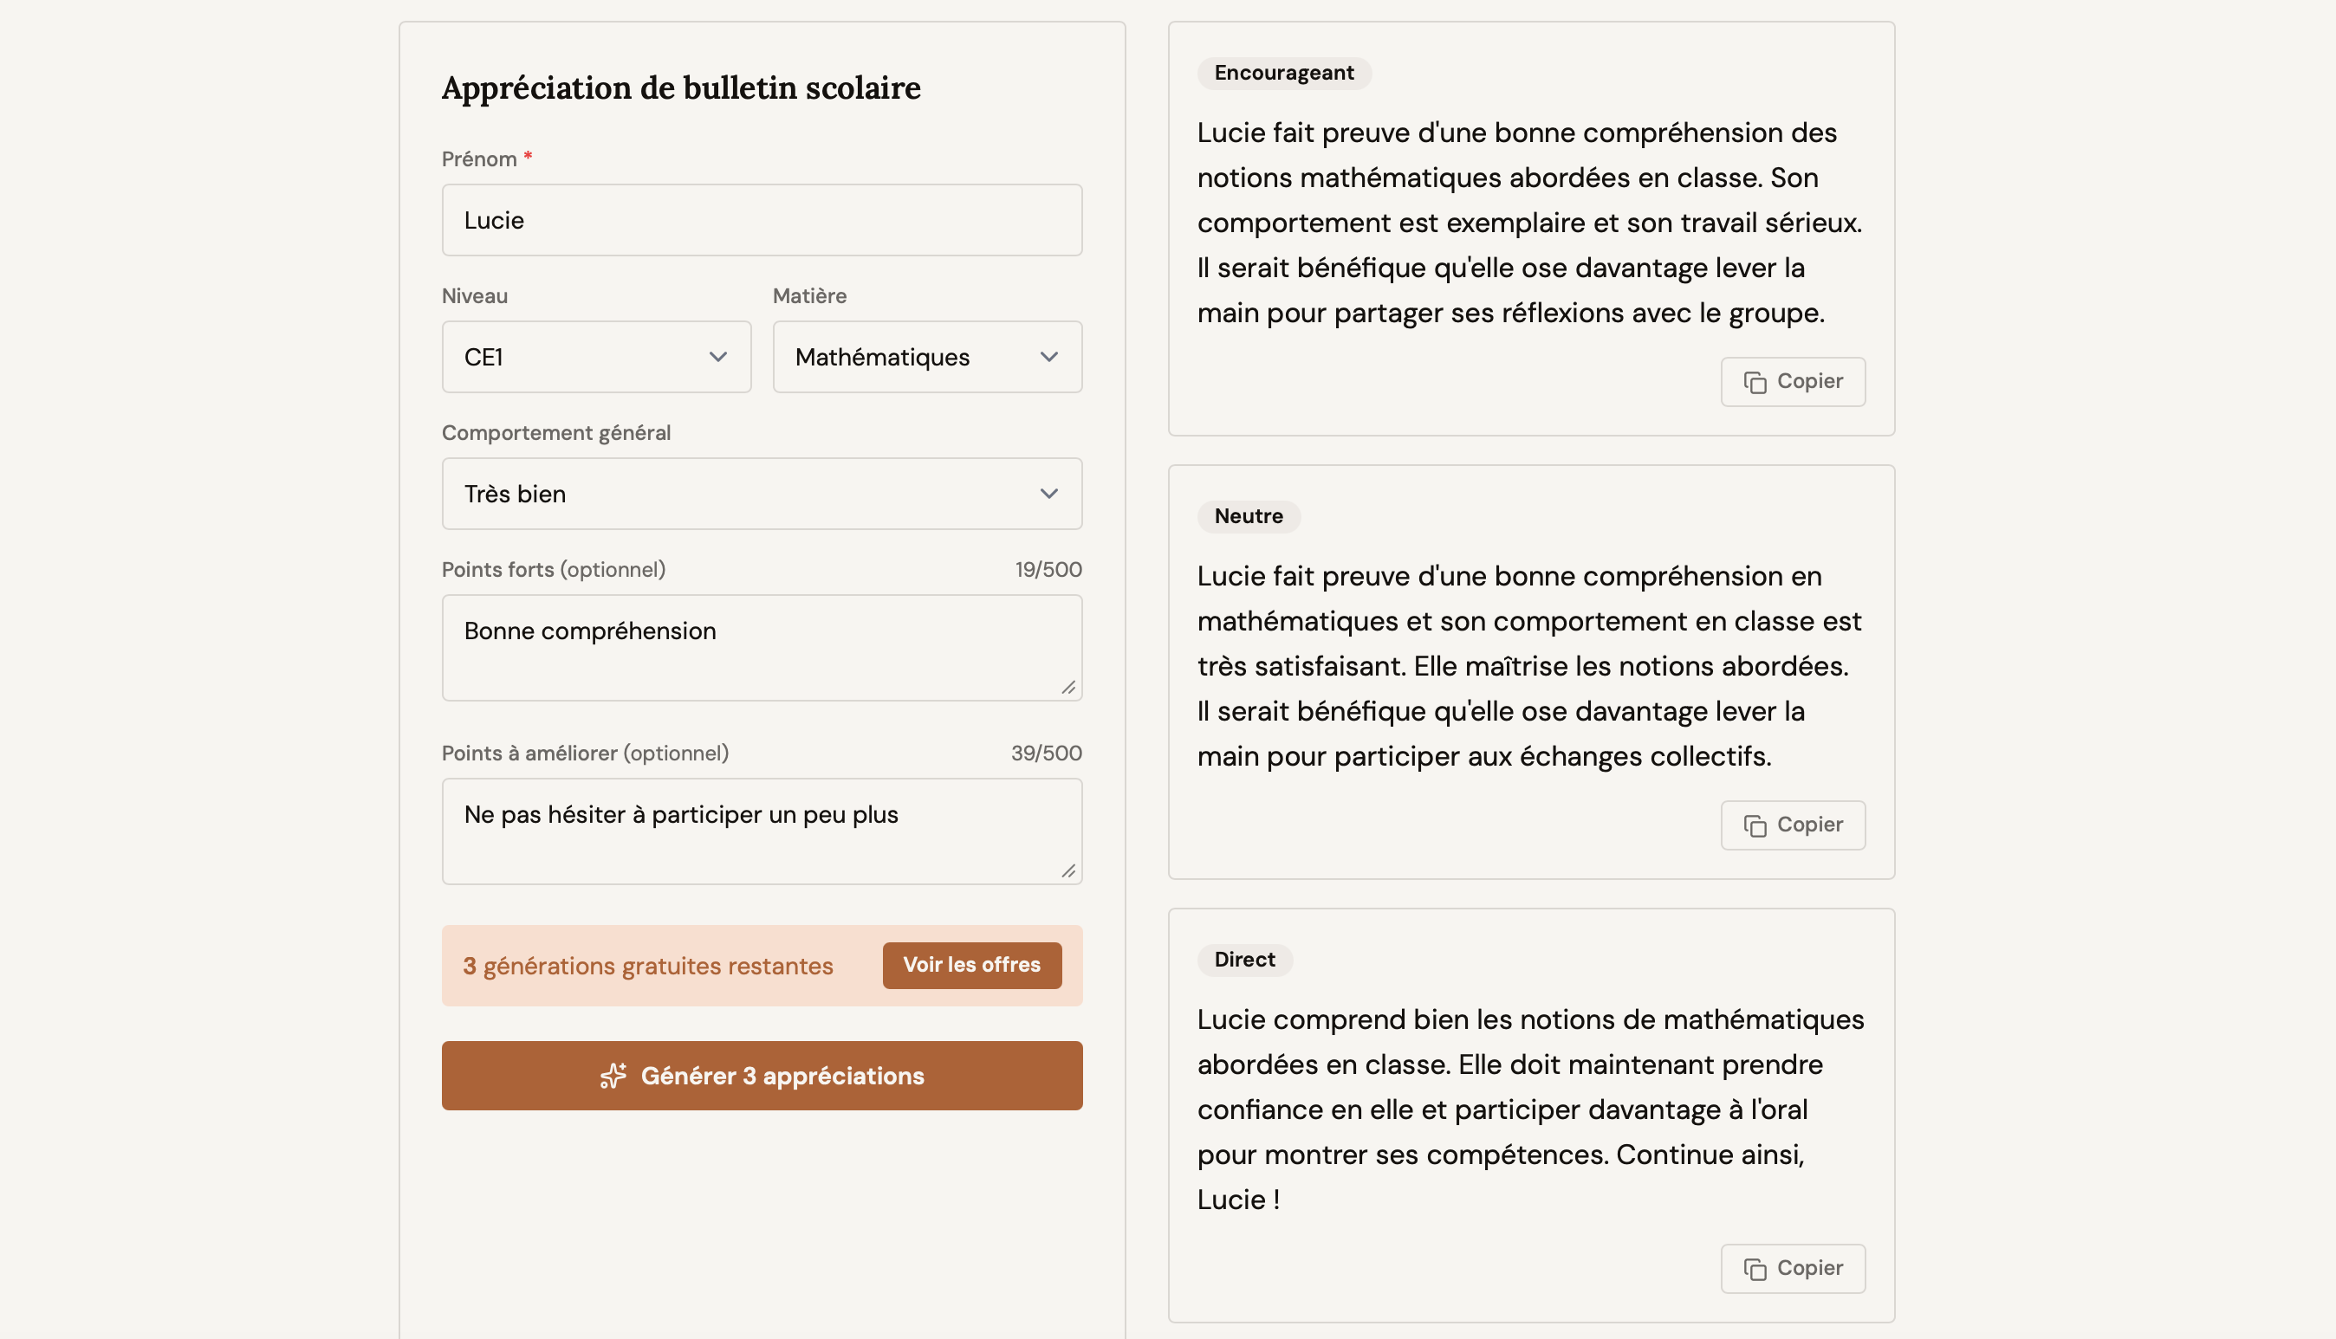Screen dimensions: 2336x1339
Task: Open the Niveau dropdown showing CE1
Action: 596,357
